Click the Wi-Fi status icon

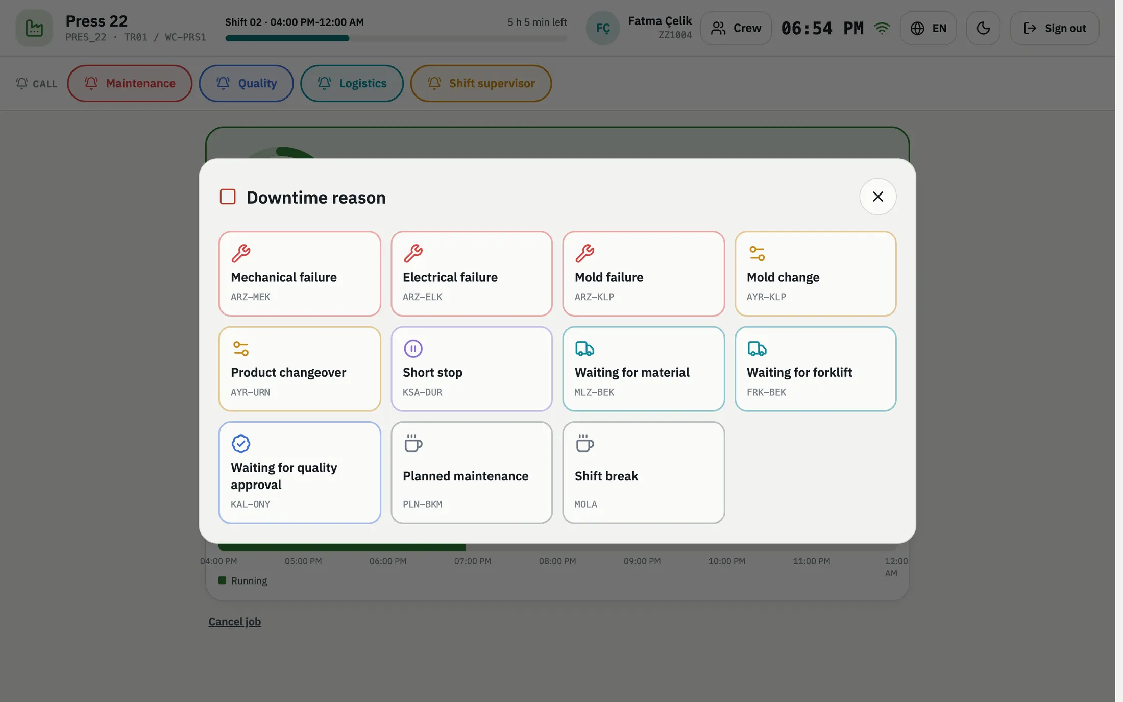(882, 28)
